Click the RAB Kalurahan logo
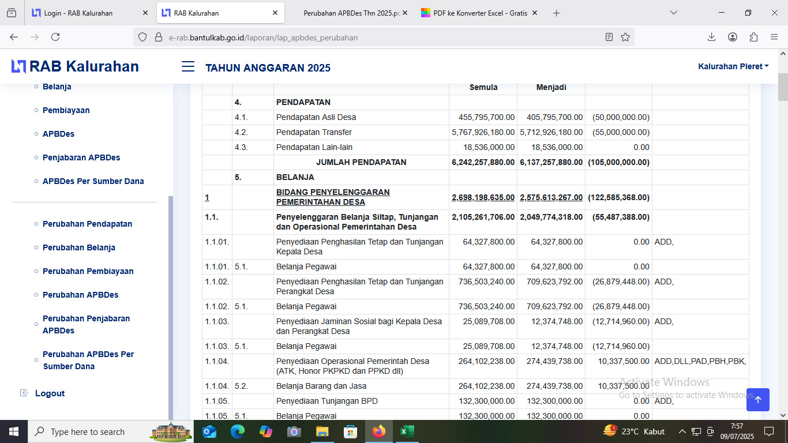The image size is (788, 443). (x=75, y=66)
